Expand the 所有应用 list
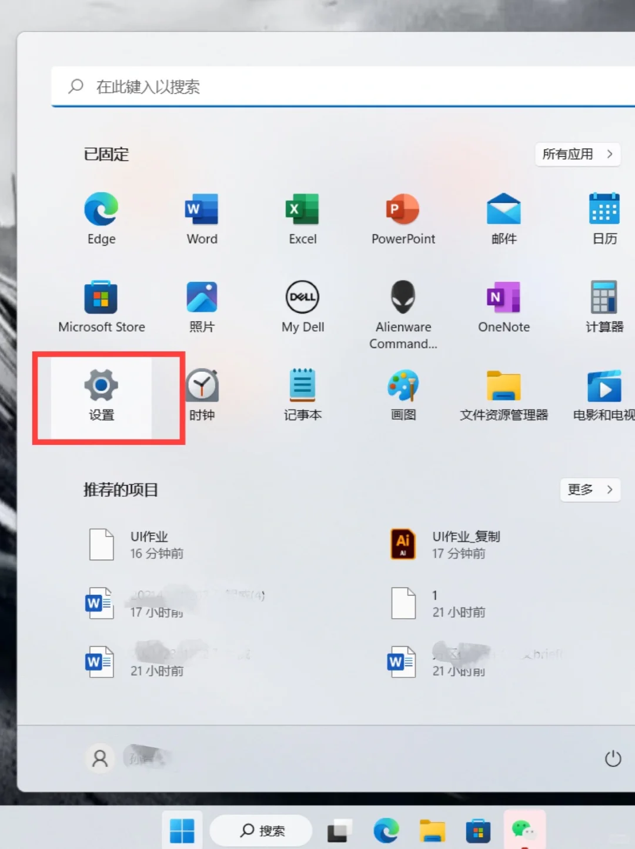The image size is (635, 849). [x=577, y=154]
